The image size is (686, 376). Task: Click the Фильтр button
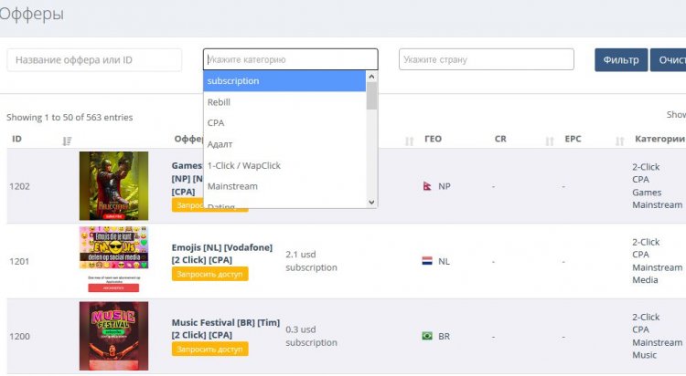(621, 60)
